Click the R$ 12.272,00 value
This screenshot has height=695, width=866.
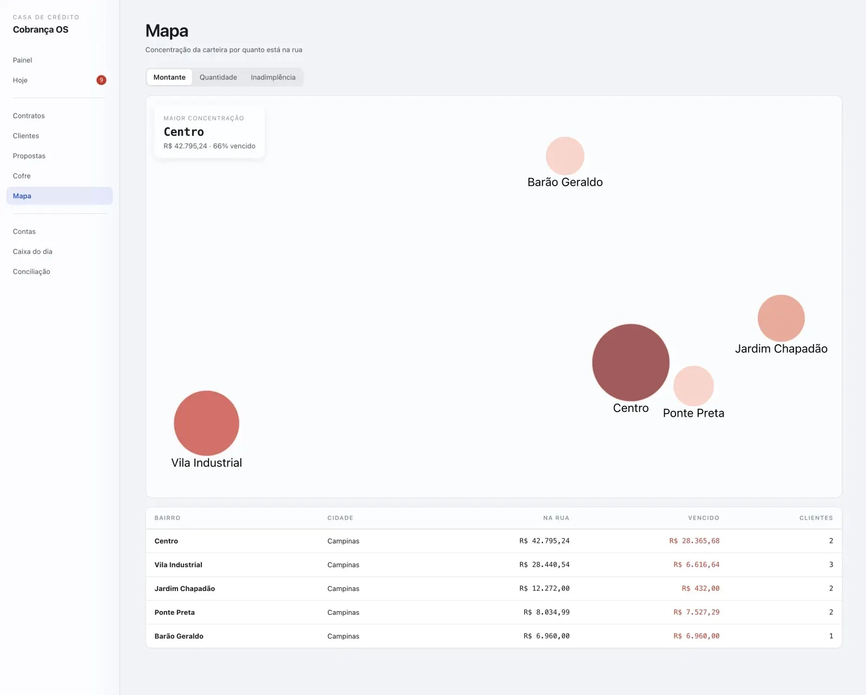click(544, 588)
